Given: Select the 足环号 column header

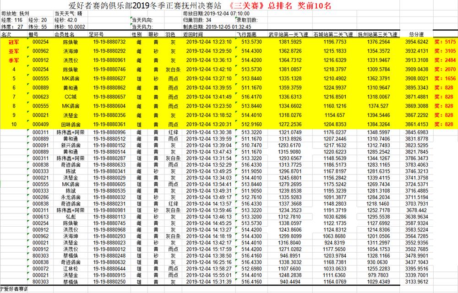Looking at the screenshot, I should coord(96,34).
